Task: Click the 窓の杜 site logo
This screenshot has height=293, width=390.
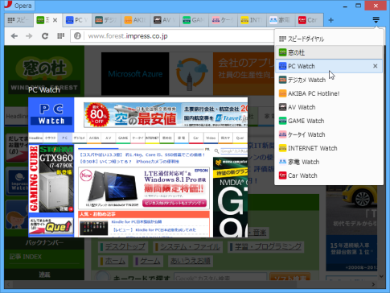Action: click(x=44, y=74)
